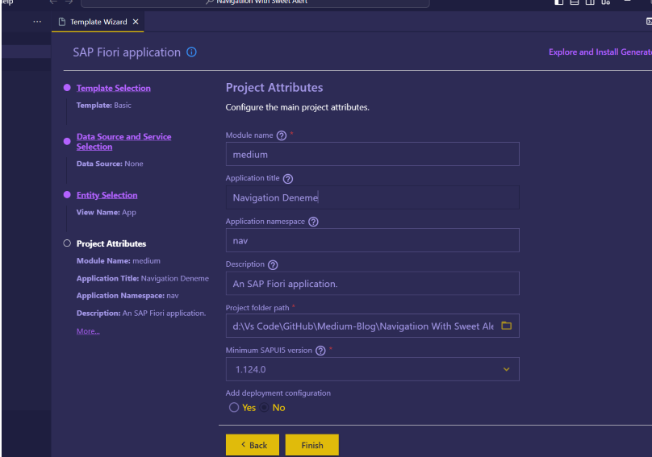Open the Minimum SAPUI5 version dropdown
This screenshot has width=652, height=457.
(x=372, y=369)
